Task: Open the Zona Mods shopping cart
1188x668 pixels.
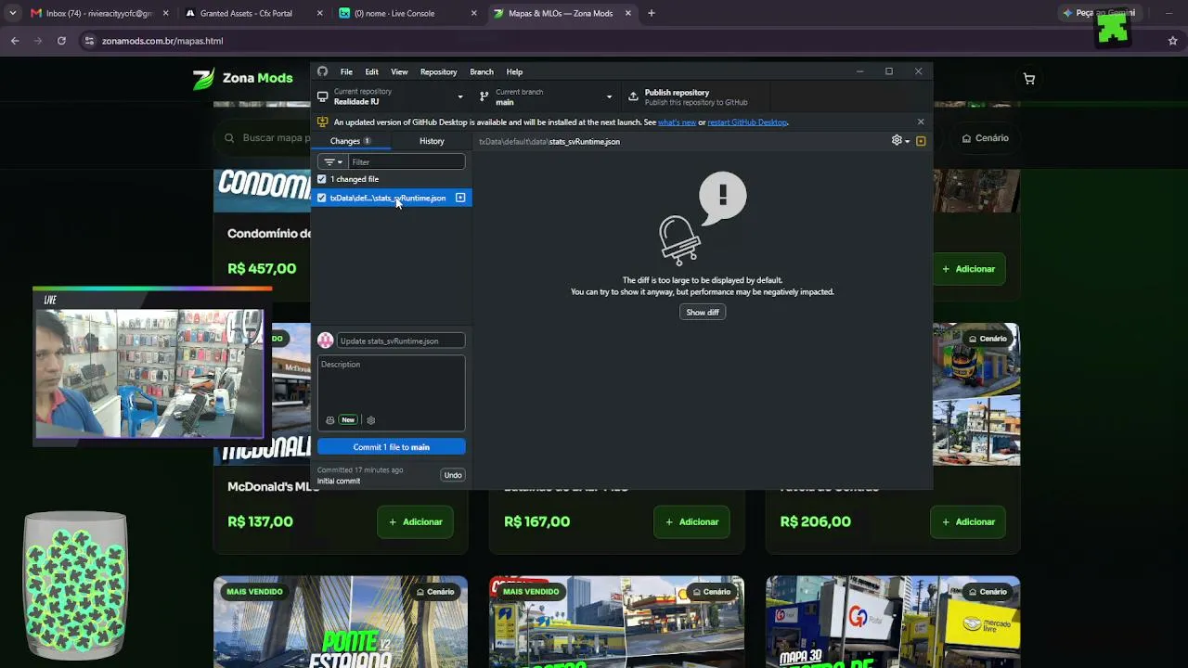Action: coord(1028,79)
